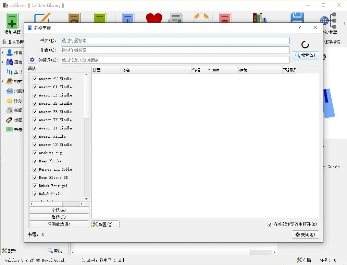Screen dimensions: 347x265
Task: Uncheck Baen Ebooks store
Action: (x=35, y=161)
